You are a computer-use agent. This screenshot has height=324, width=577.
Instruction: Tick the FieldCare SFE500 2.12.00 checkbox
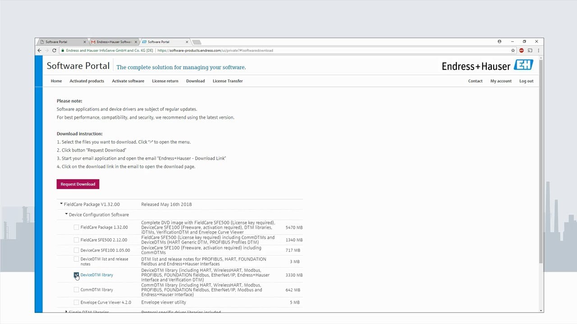(x=76, y=240)
